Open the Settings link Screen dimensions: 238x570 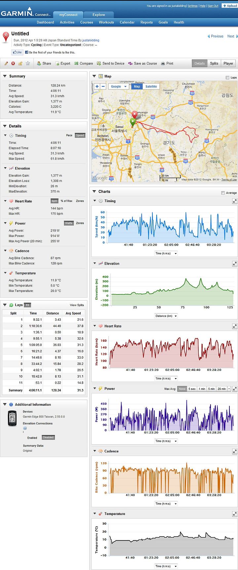pos(193,6)
